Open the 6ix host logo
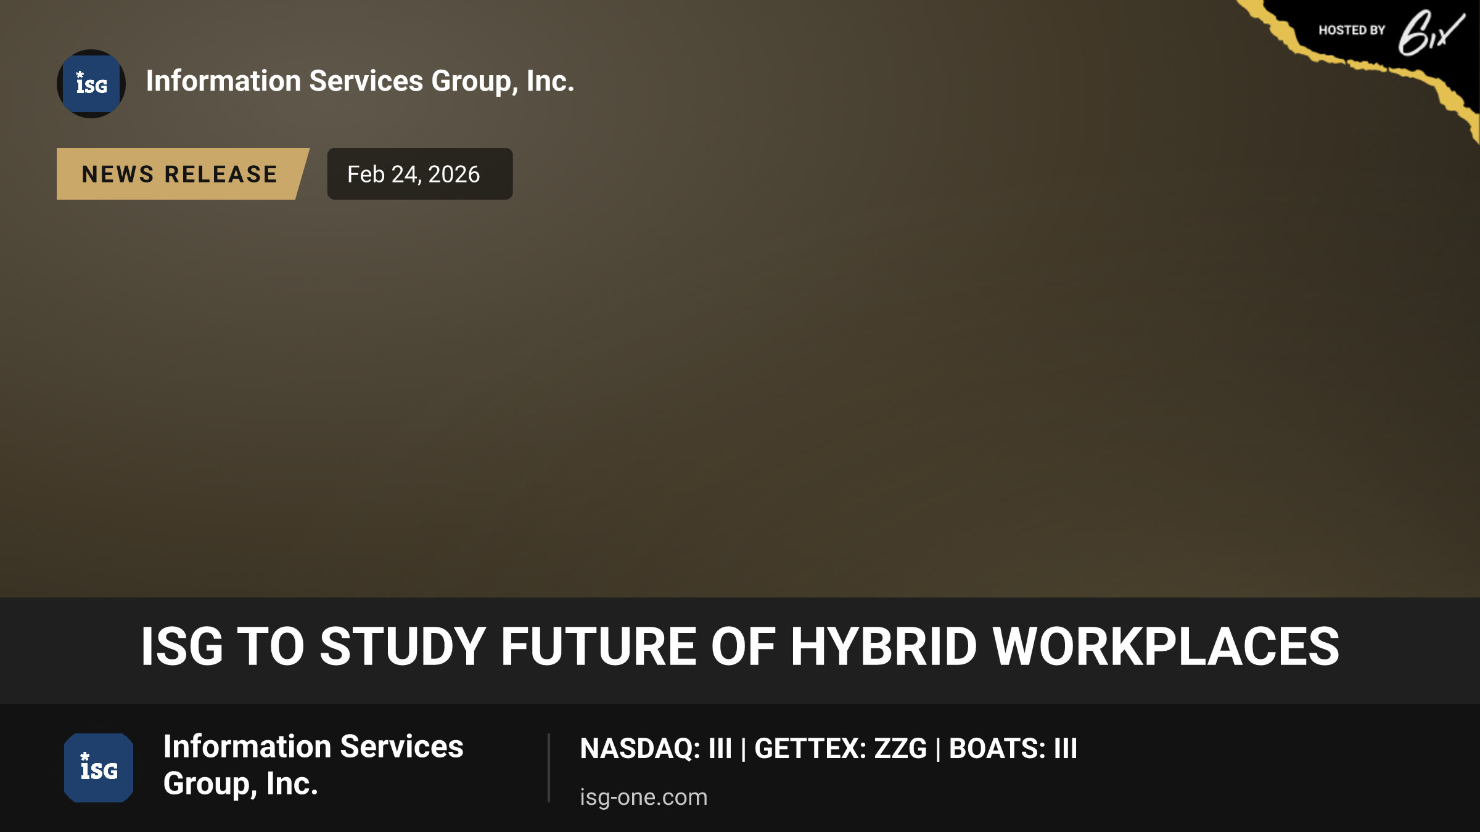Image resolution: width=1480 pixels, height=832 pixels. pos(1431,33)
